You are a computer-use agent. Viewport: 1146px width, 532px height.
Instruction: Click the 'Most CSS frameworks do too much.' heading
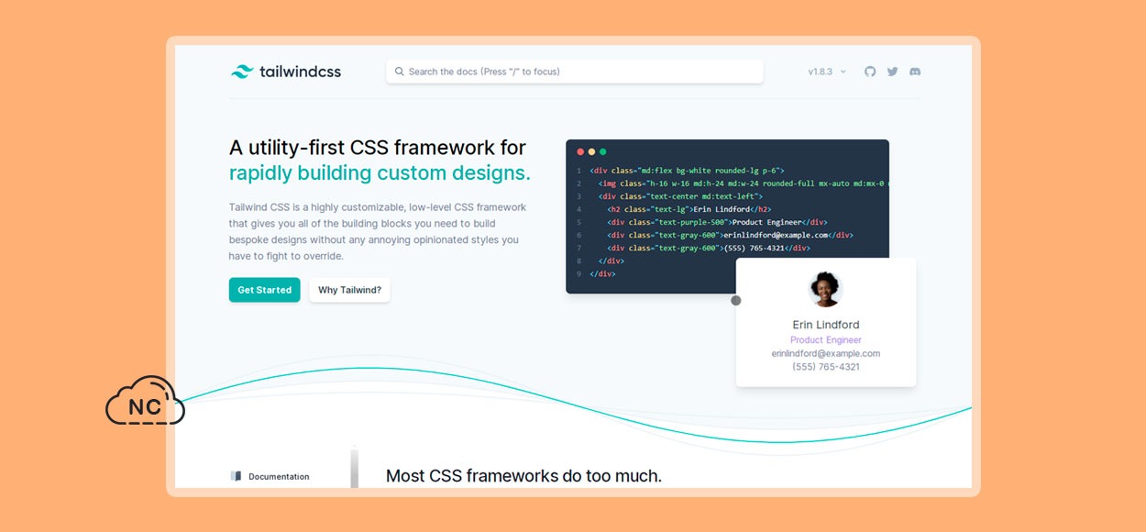pyautogui.click(x=523, y=476)
